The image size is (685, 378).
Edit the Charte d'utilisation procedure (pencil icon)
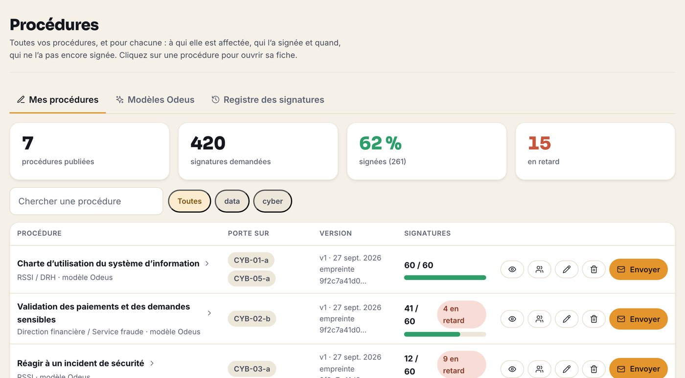[567, 269]
